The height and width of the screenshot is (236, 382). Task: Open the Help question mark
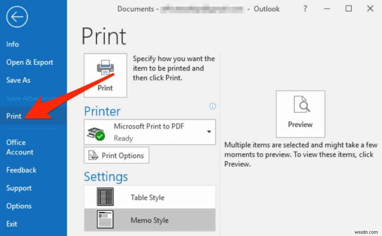pos(305,9)
